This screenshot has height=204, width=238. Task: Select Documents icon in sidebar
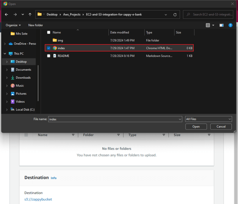[x=12, y=70]
